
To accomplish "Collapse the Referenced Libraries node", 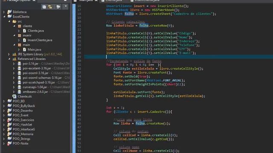I will 9,59.
